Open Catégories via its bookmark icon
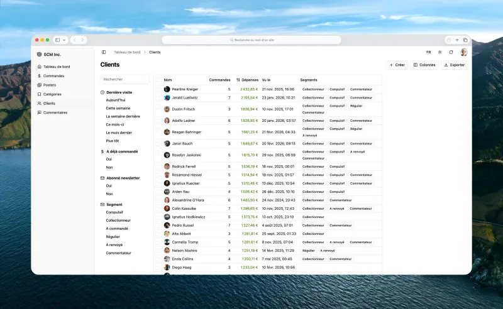This screenshot has height=309, width=503. point(39,94)
